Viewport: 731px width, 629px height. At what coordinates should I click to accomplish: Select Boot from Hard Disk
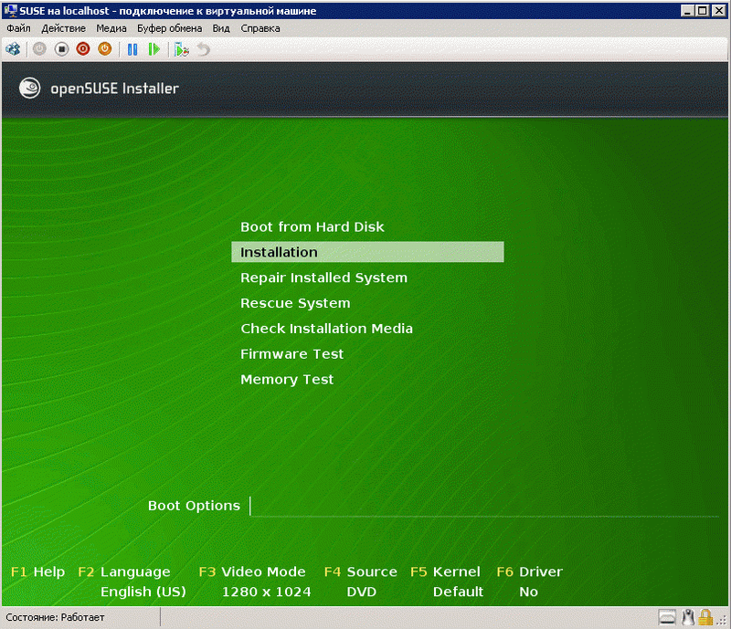[313, 227]
